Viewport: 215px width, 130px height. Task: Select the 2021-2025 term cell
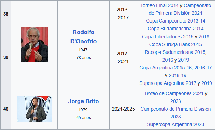coord(123,109)
